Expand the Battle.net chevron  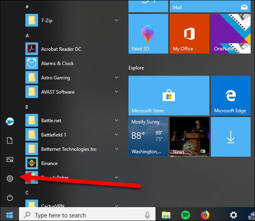pos(117,120)
